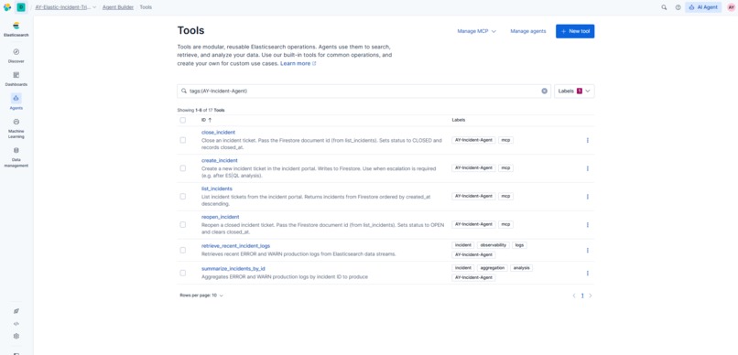
Task: Click the search magnifier in the top bar
Action: (x=664, y=7)
